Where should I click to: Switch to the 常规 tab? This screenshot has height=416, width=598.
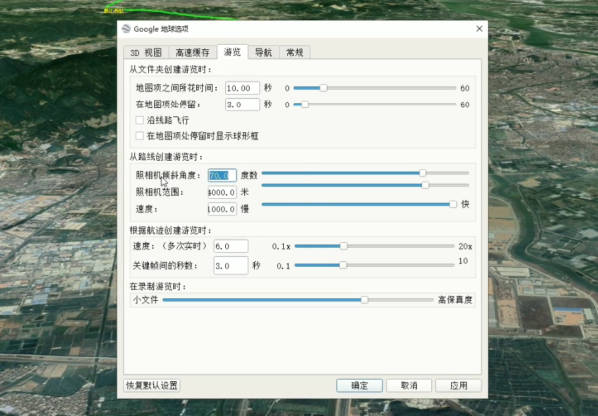coord(294,52)
